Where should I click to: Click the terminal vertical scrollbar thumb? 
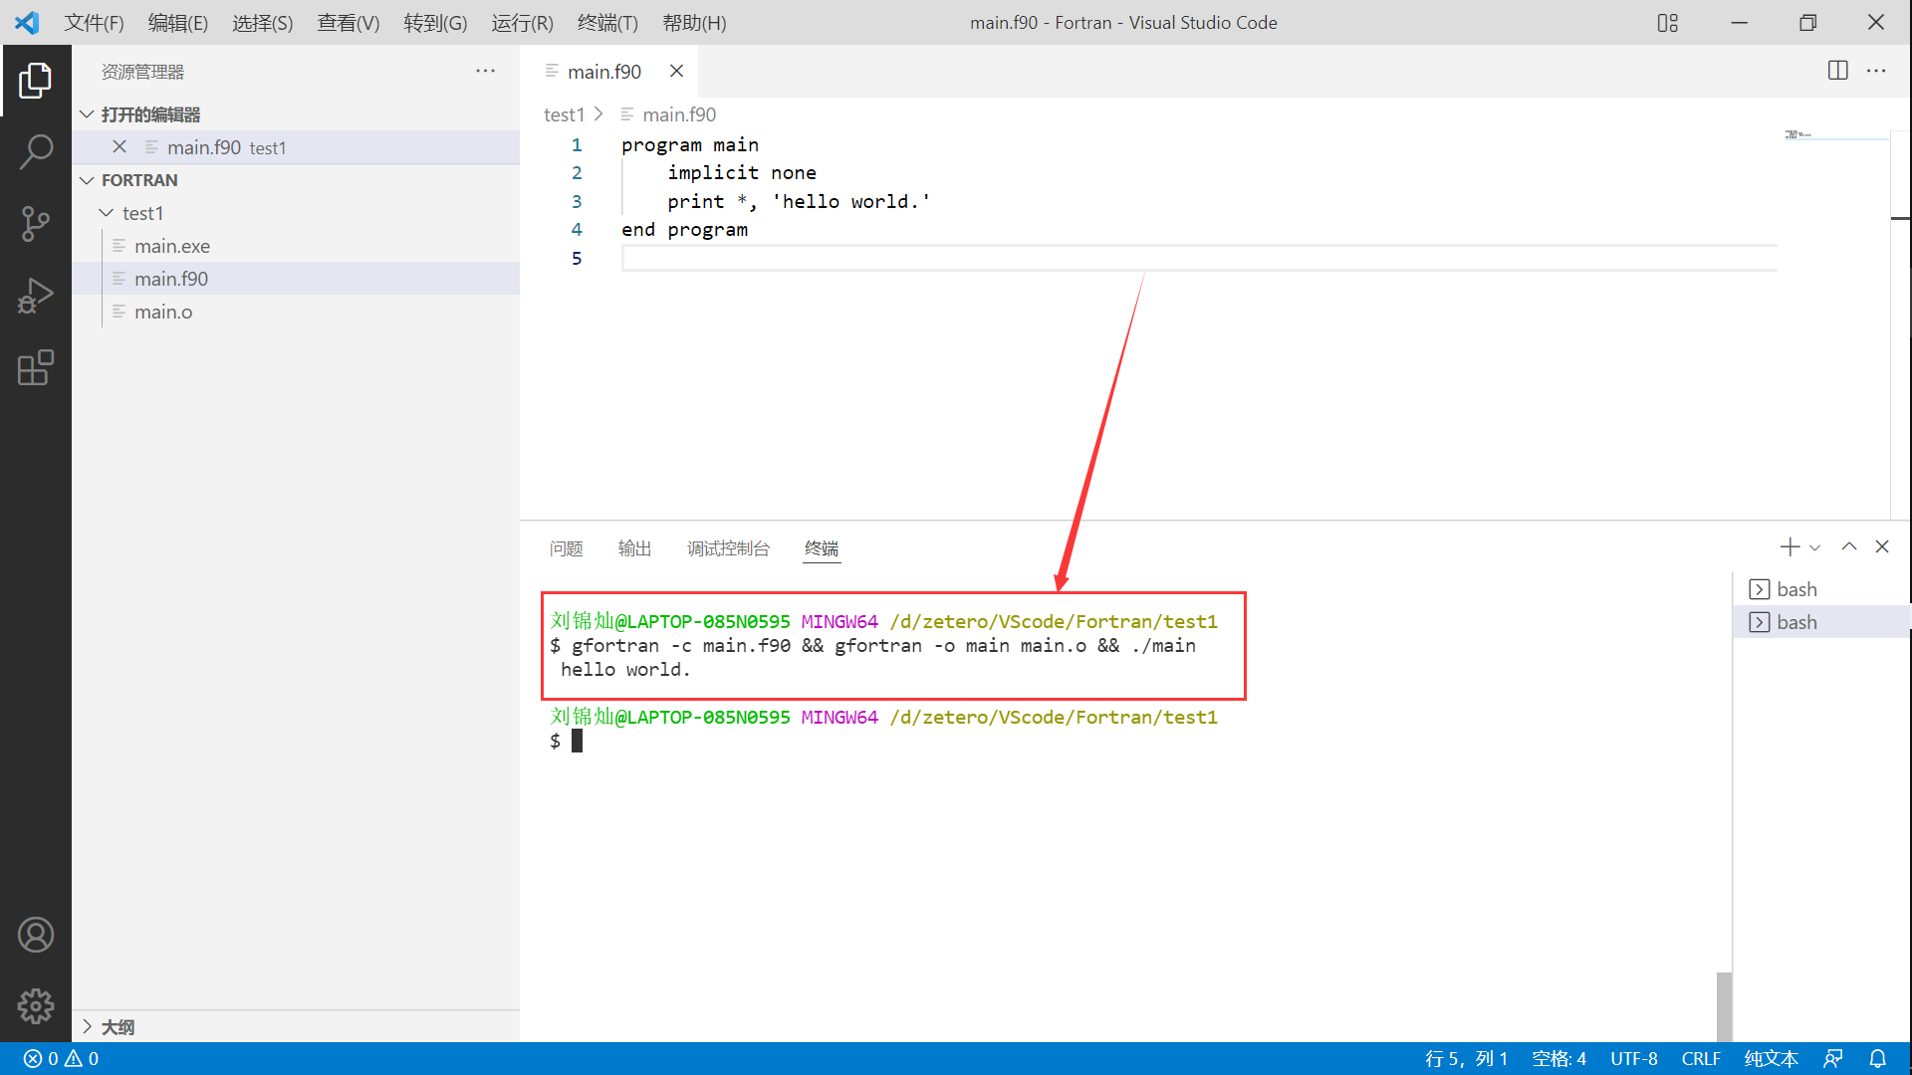pyautogui.click(x=1724, y=1005)
